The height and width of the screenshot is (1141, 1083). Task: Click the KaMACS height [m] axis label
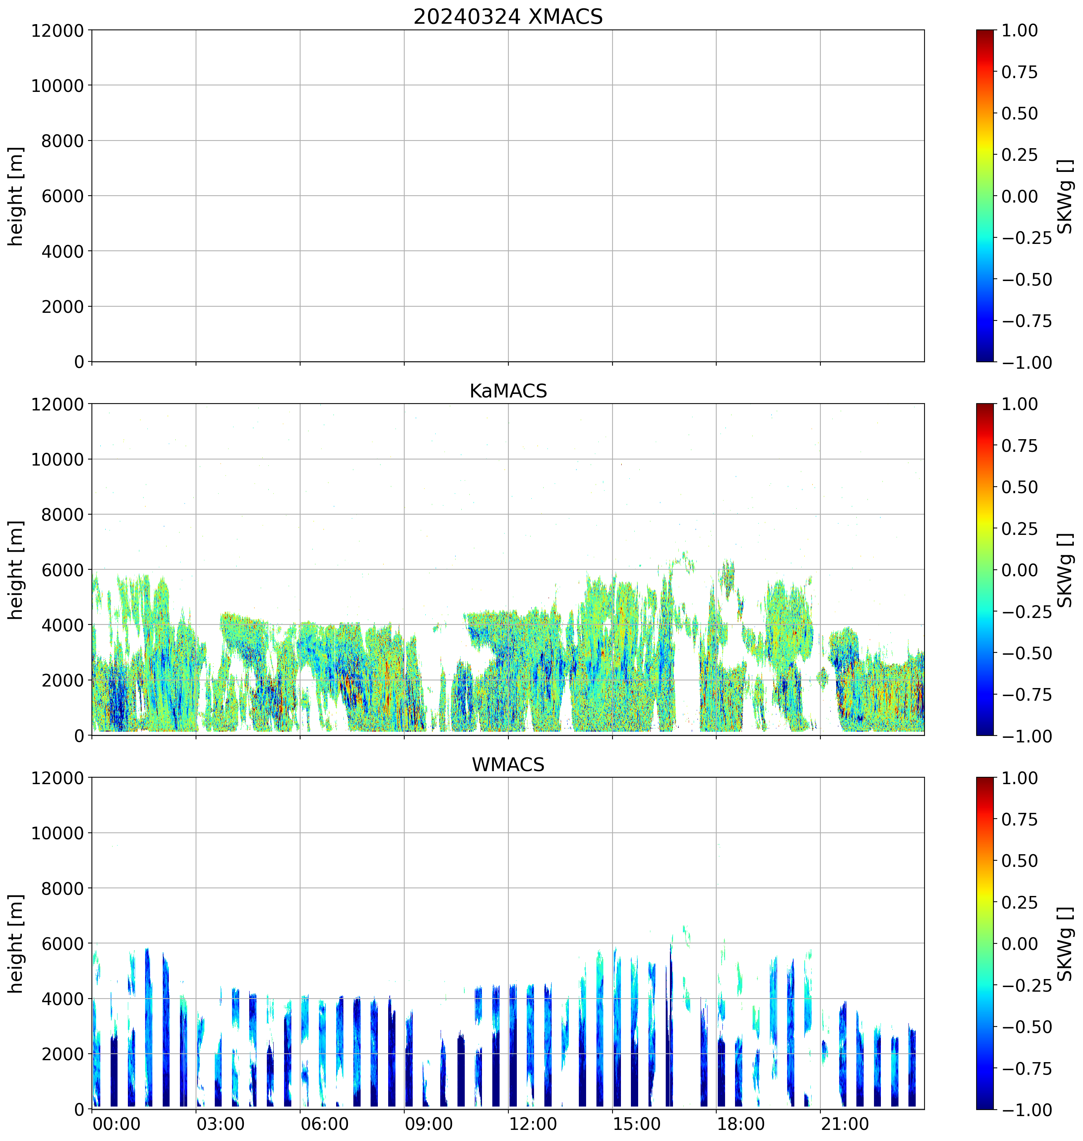[16, 569]
